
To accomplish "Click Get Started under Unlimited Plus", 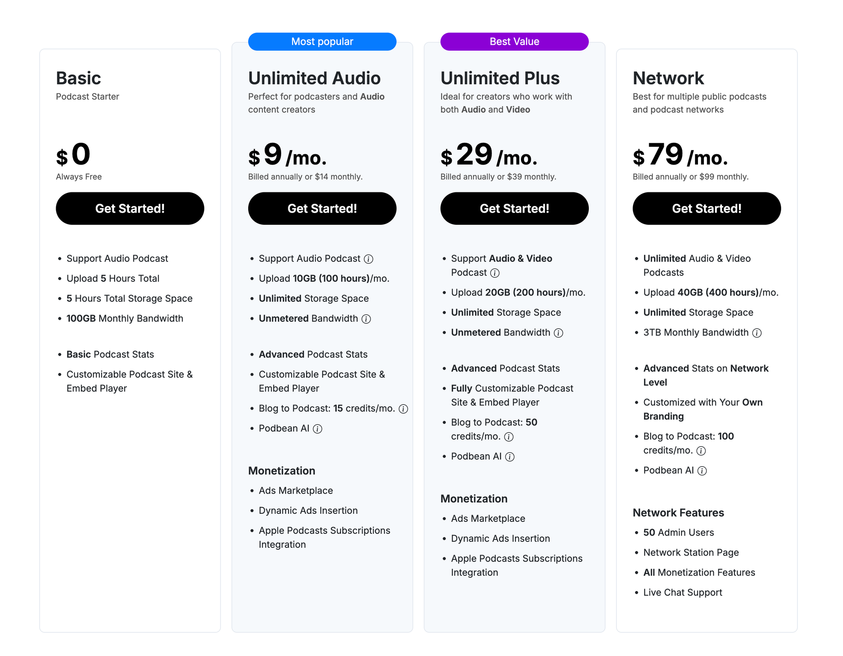I will [x=514, y=208].
